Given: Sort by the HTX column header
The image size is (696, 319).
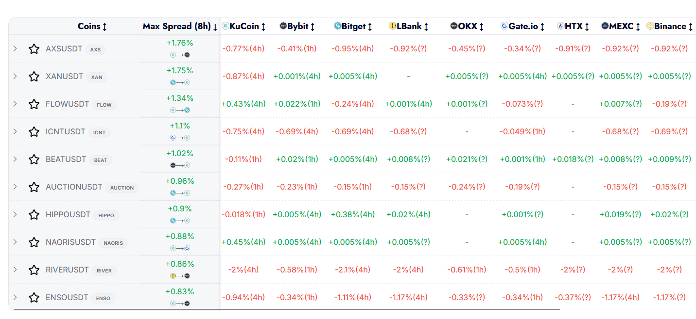Looking at the screenshot, I should [574, 26].
